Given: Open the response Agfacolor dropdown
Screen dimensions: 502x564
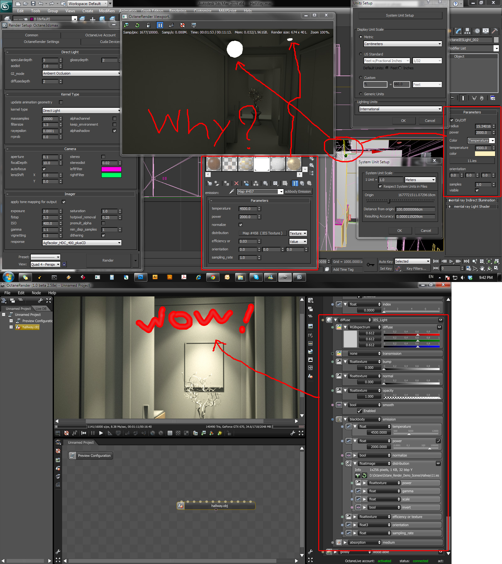Looking at the screenshot, I should point(82,243).
